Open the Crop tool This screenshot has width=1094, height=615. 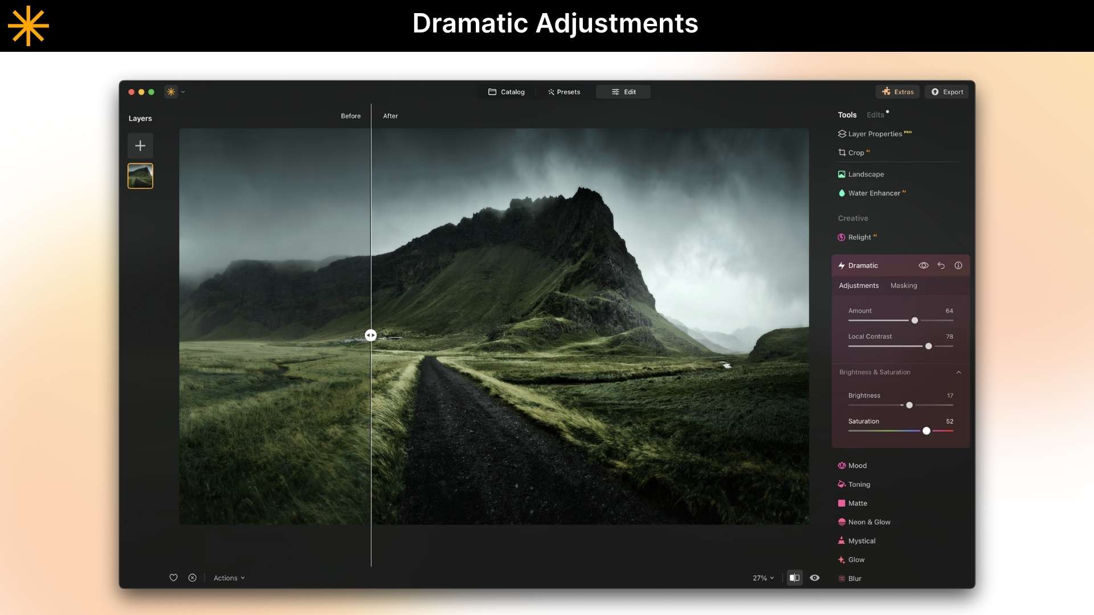coord(855,153)
